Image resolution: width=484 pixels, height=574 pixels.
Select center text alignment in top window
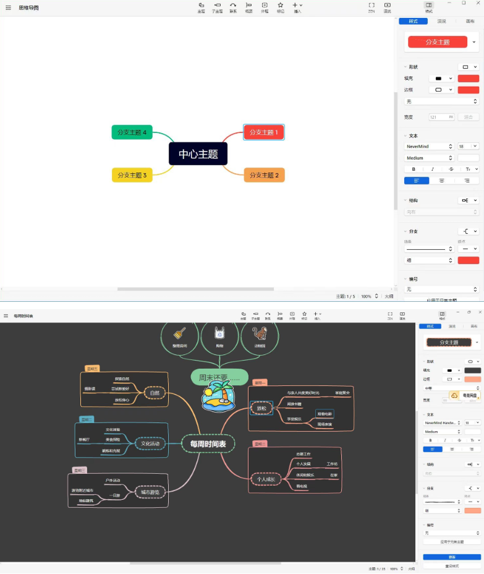441,181
